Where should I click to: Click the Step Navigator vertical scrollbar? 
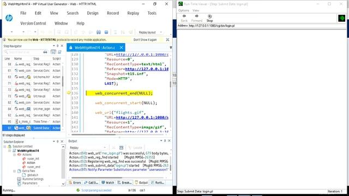click(63, 81)
